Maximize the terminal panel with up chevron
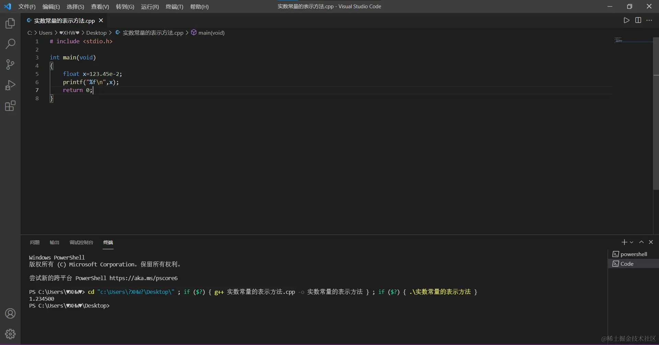The image size is (659, 345). (641, 242)
